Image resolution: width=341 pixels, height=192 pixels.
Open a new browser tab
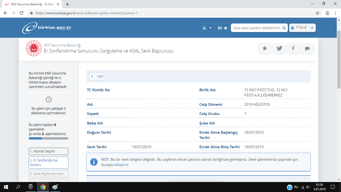click(x=67, y=4)
